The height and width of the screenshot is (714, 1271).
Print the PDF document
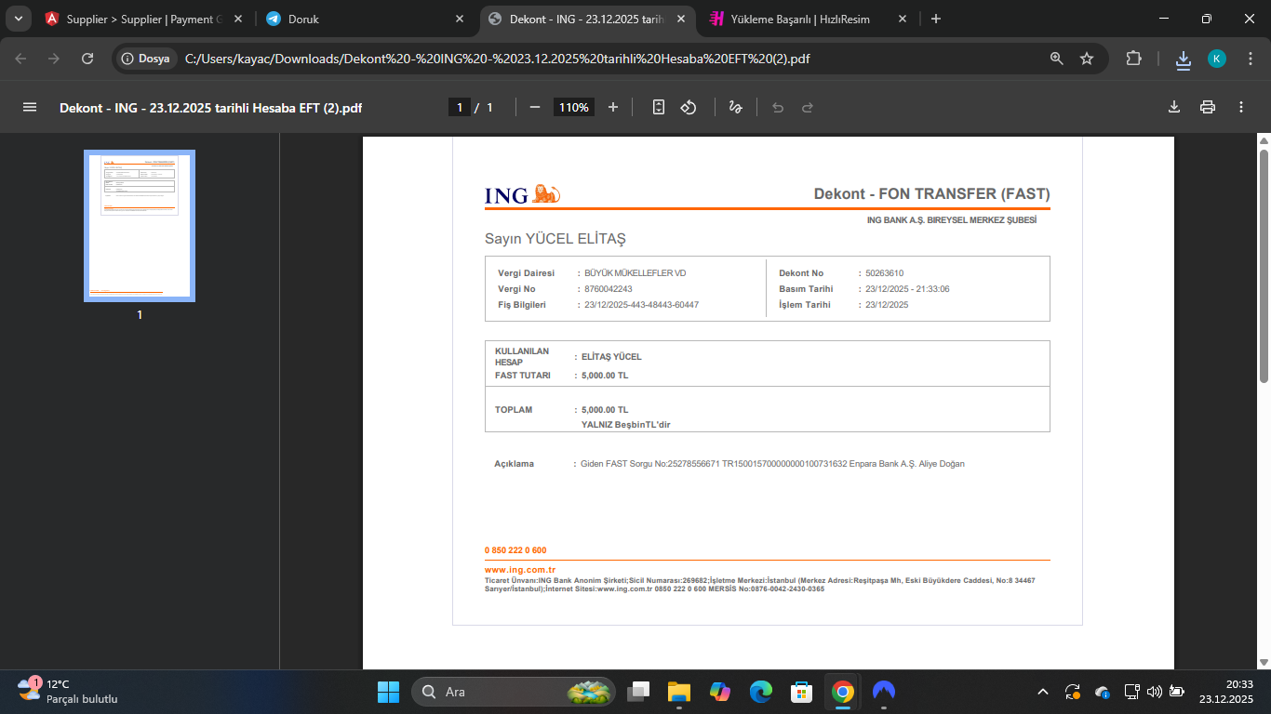coord(1208,107)
